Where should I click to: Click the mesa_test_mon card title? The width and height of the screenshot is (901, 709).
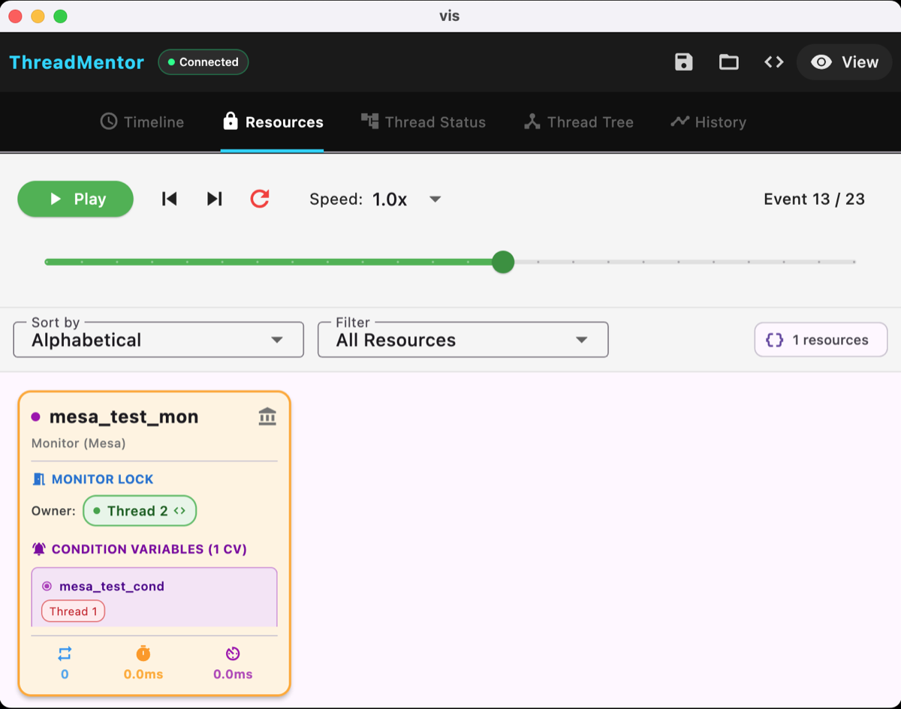click(124, 417)
